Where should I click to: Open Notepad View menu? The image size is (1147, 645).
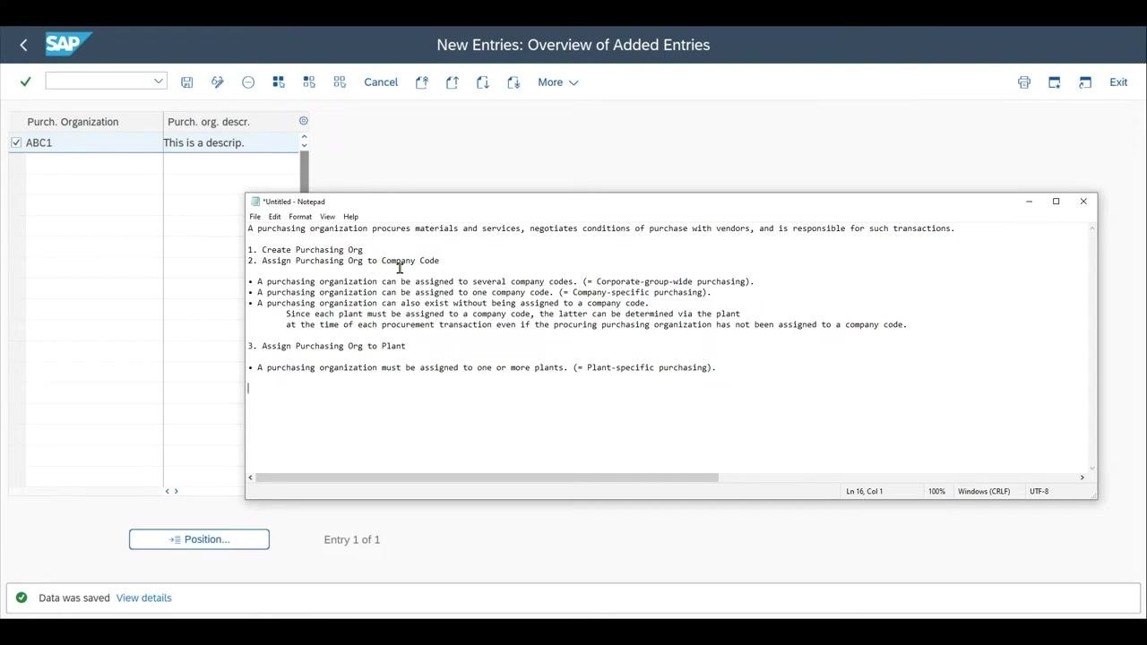coord(328,216)
